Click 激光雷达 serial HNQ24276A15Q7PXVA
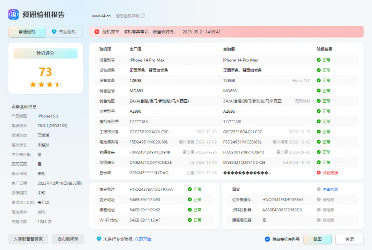 151,189
